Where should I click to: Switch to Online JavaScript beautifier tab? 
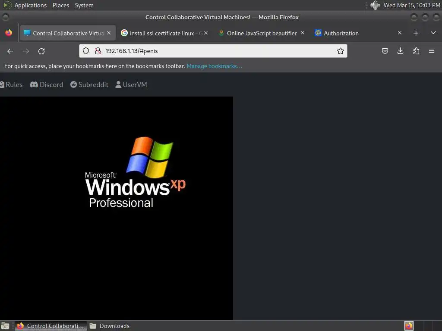point(261,33)
